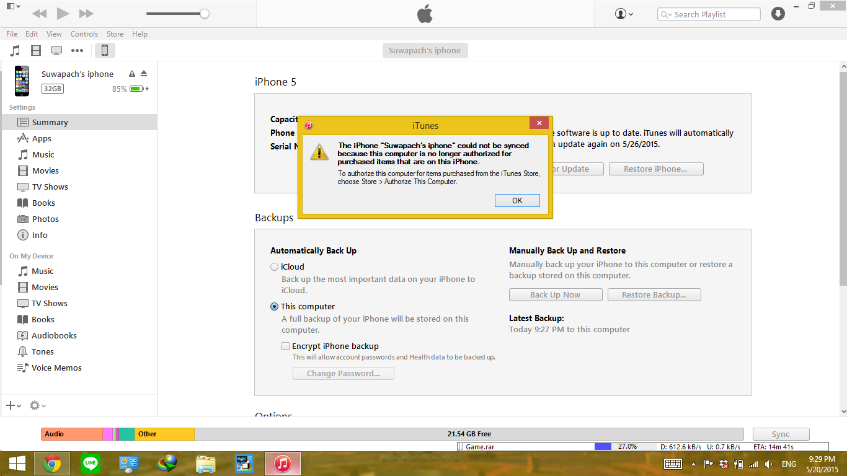Open the downloads arrow icon
Screen dimensions: 847x476
click(778, 14)
